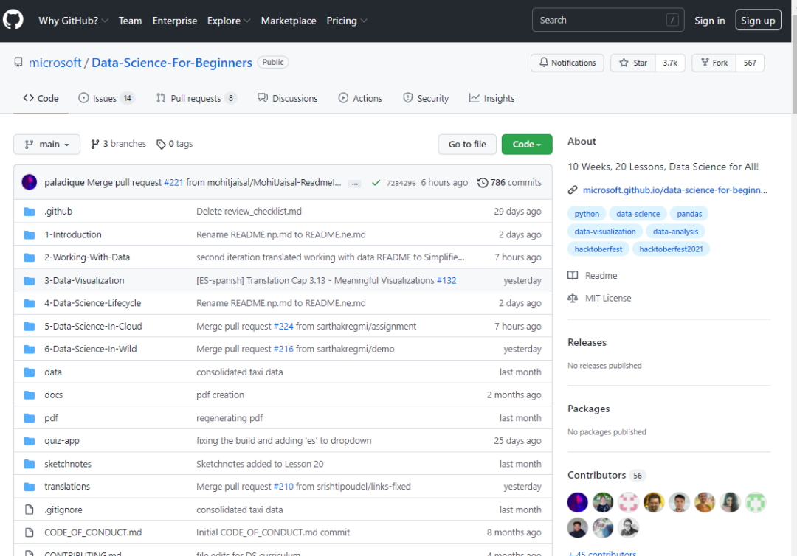This screenshot has width=797, height=556.
Task: Click the repository icon beside microsoft
Action: (x=18, y=63)
